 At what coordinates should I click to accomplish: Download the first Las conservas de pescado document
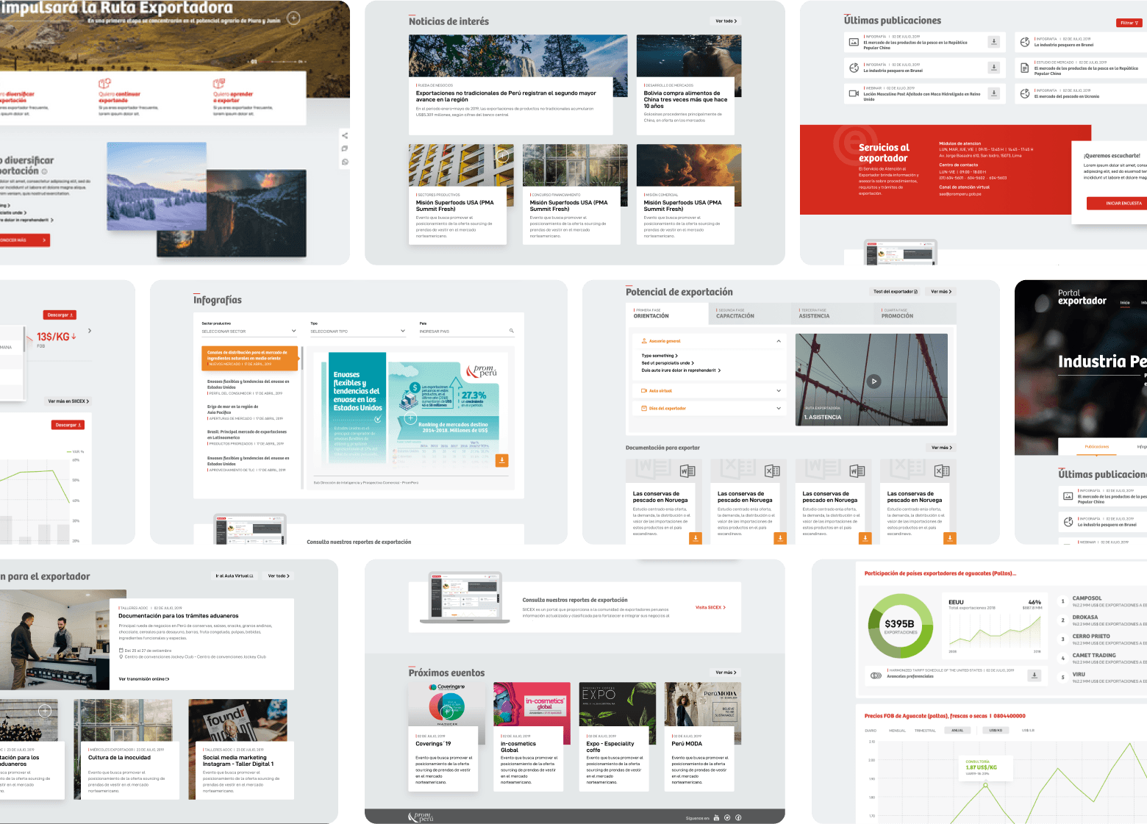click(696, 538)
